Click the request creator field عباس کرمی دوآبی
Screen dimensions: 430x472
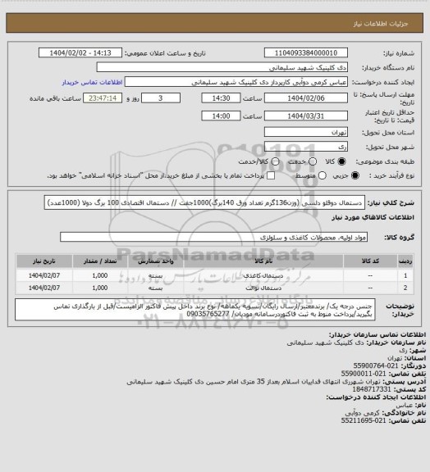[x=236, y=82]
